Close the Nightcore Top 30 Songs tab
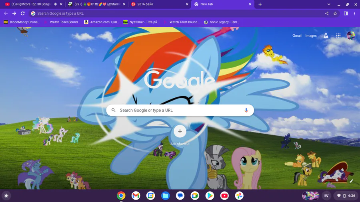The image size is (360, 202). tap(61, 4)
